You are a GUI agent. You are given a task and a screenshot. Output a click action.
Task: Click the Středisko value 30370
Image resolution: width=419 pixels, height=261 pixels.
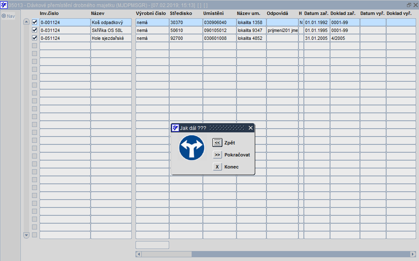(x=186, y=22)
